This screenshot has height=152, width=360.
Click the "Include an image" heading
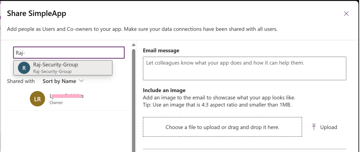[164, 90]
